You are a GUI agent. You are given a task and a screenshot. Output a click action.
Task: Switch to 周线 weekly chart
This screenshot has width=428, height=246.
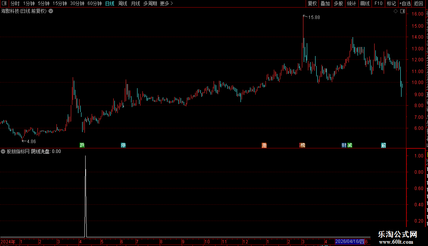(123, 3)
